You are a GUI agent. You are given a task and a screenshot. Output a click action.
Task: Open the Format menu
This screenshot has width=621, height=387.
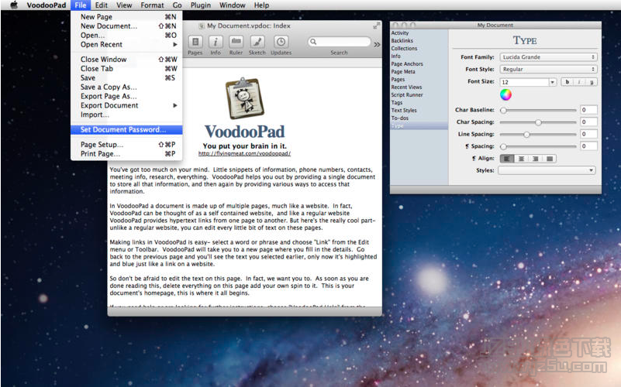pyautogui.click(x=152, y=5)
